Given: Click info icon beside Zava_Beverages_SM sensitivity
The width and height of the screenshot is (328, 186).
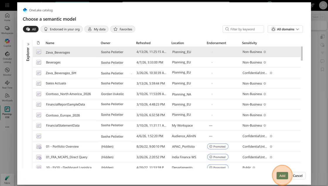Looking at the screenshot, I should pos(271,73).
